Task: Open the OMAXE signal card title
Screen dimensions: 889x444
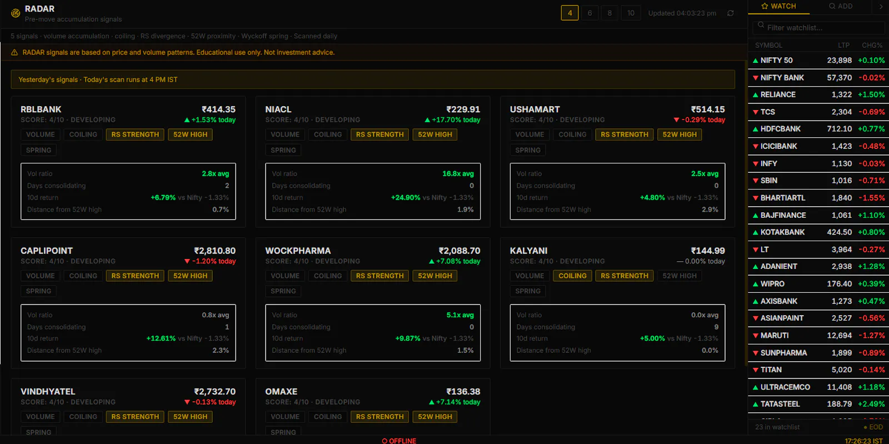Action: point(281,392)
